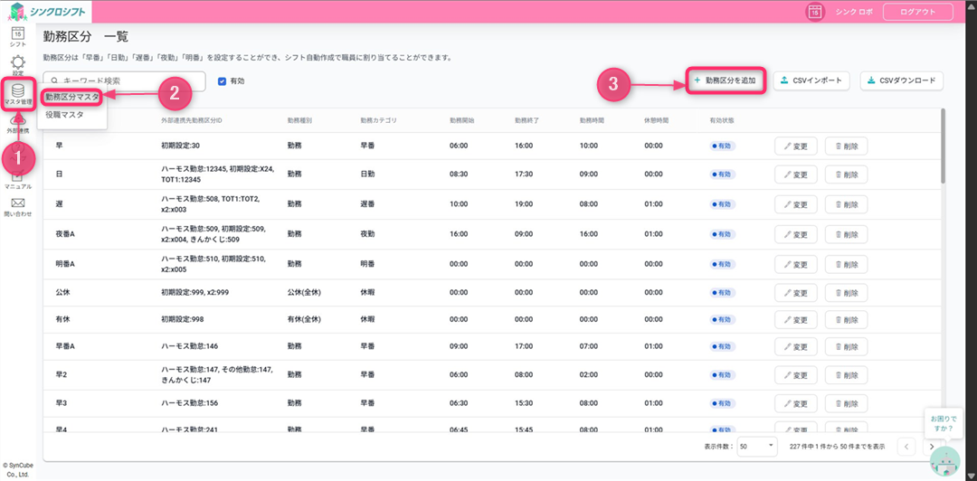977x481 pixels.
Task: Click 削除 for the 早番A row
Action: (x=846, y=346)
